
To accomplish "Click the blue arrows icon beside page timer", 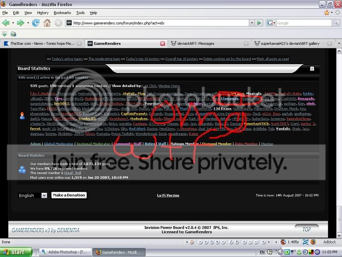I will [305, 242].
